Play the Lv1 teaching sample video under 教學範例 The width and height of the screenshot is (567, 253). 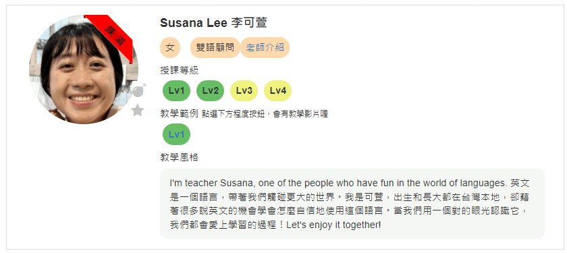(x=176, y=134)
